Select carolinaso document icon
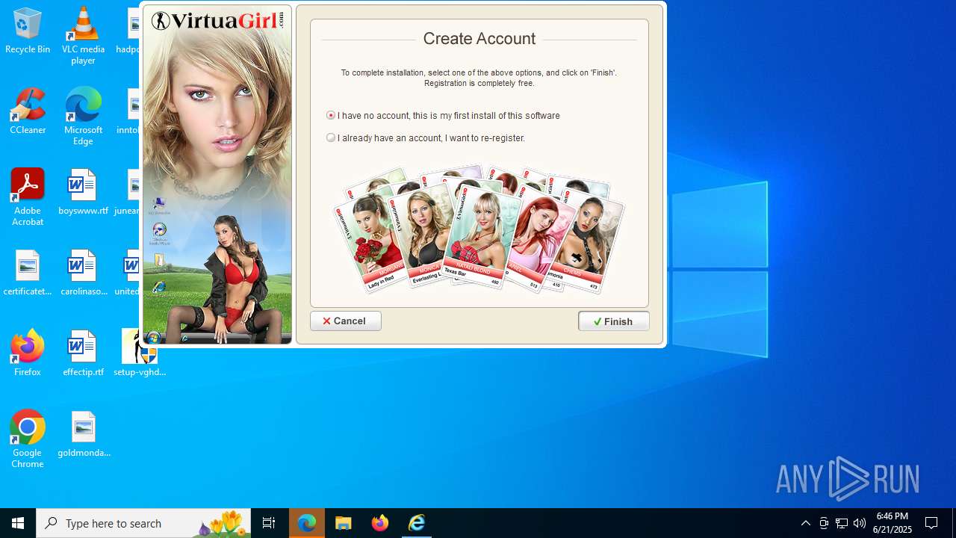Viewport: 956px width, 538px height. (x=83, y=273)
